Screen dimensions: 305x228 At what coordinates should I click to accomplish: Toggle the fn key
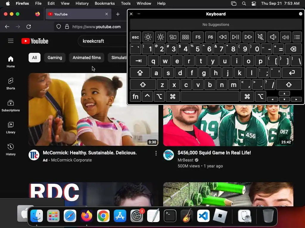click(136, 96)
